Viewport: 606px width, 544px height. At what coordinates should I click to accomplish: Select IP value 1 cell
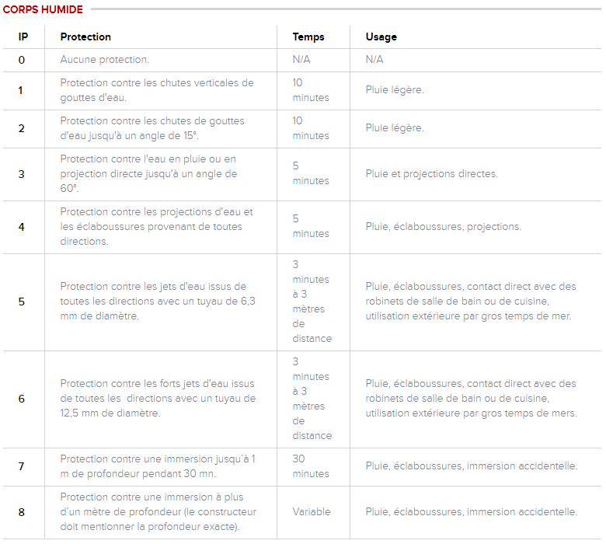[x=21, y=90]
